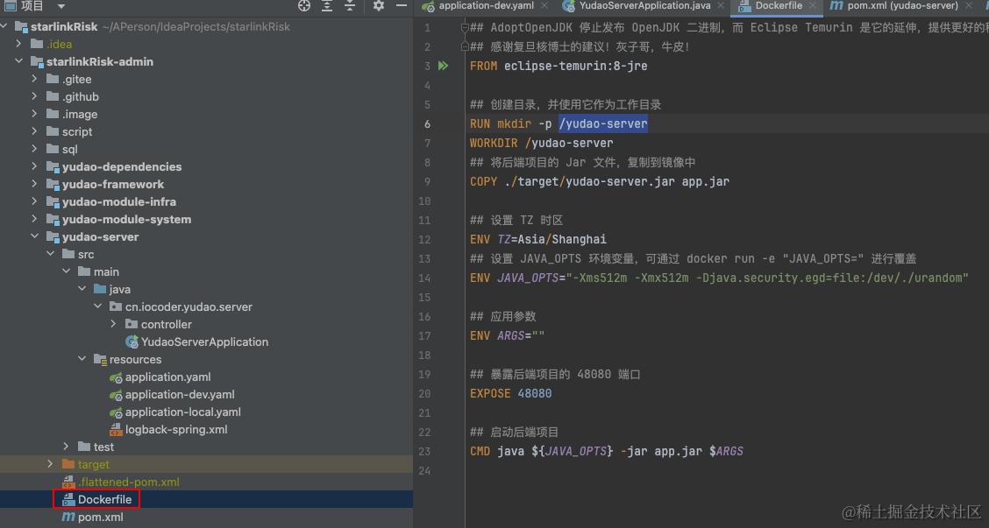The width and height of the screenshot is (989, 528).
Task: Collapse the src folder
Action: [x=51, y=254]
